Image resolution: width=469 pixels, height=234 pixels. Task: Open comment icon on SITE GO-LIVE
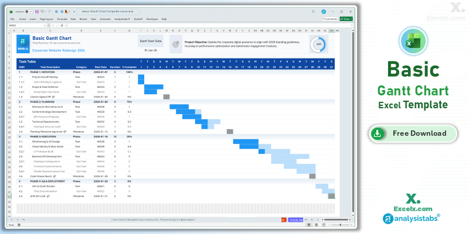(x=48, y=196)
